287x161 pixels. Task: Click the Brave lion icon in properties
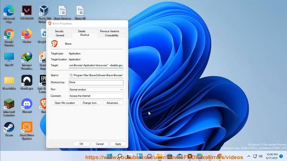54,44
